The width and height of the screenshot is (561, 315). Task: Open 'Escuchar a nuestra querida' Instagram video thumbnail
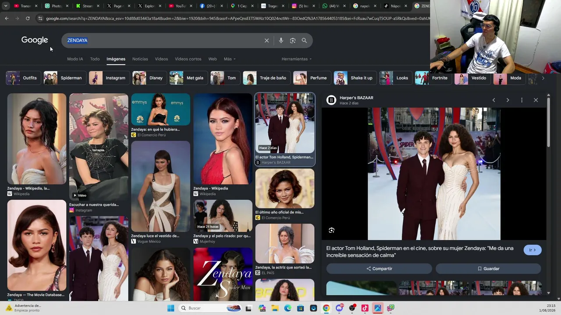tap(99, 147)
